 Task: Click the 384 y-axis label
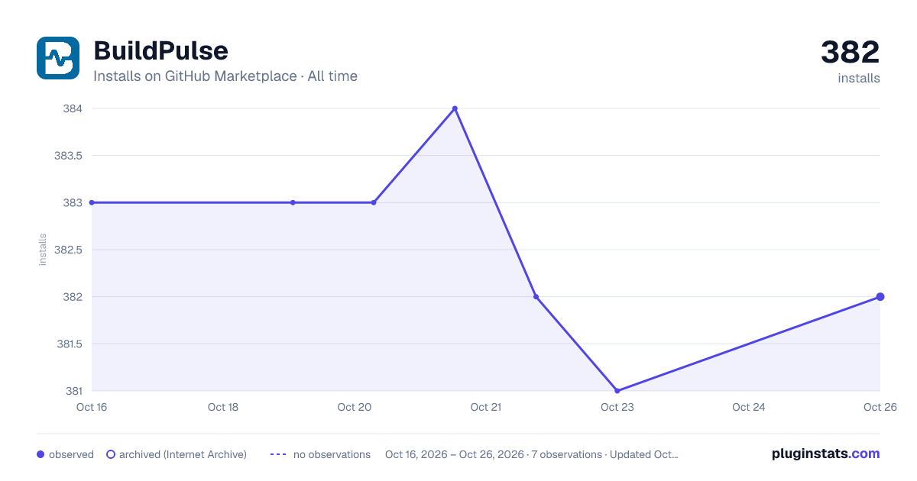tap(73, 108)
